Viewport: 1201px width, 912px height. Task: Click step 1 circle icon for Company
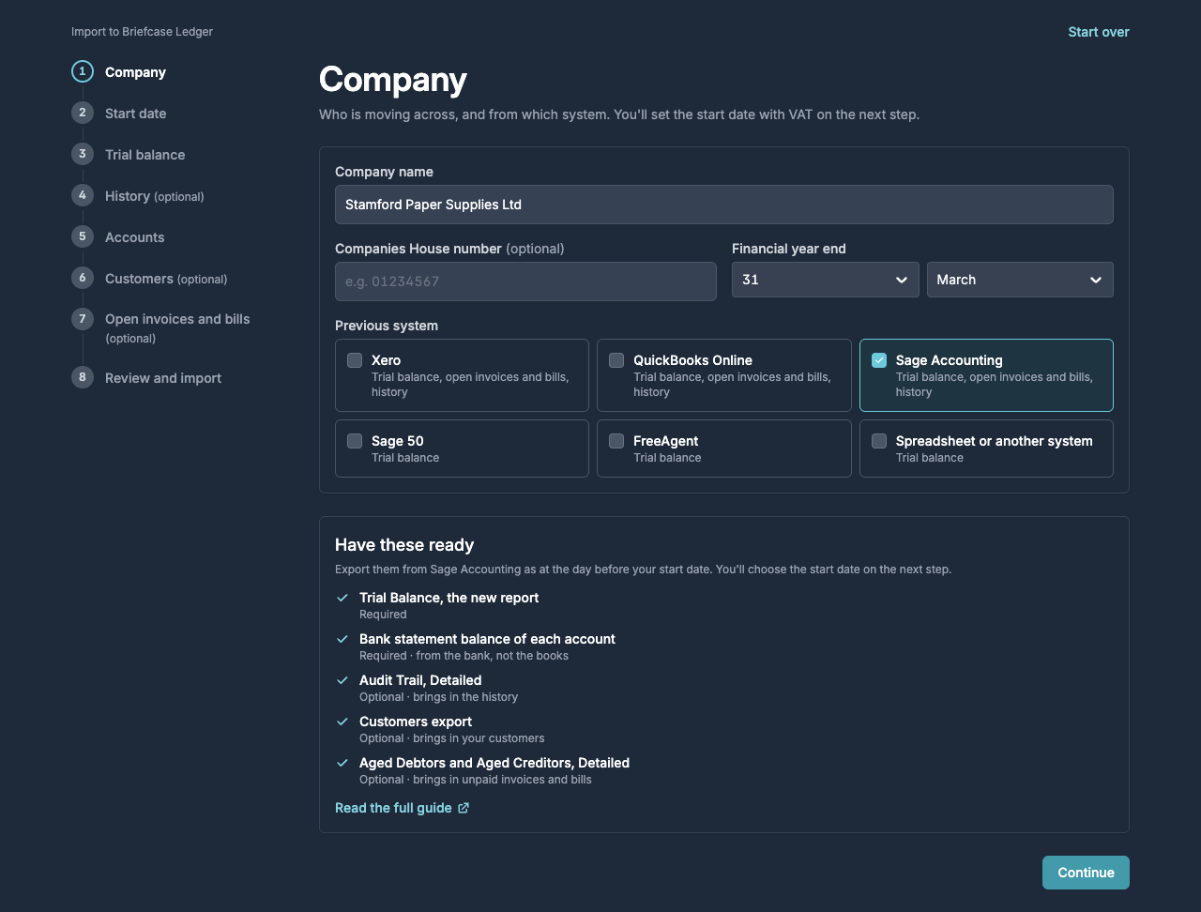pos(83,71)
